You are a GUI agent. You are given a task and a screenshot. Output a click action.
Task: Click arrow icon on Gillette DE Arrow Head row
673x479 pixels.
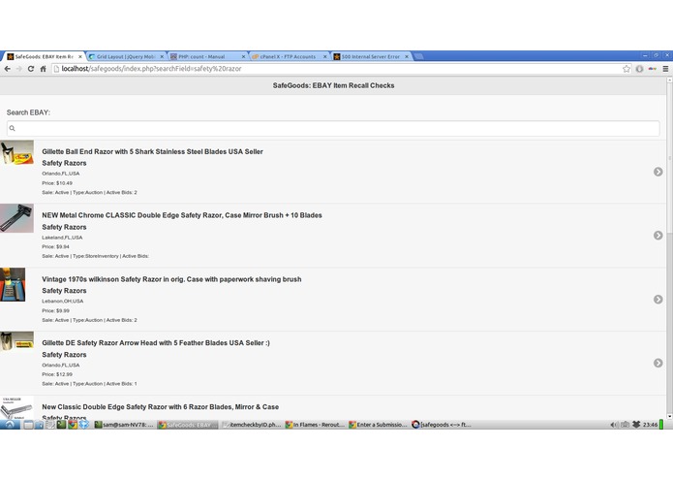(x=658, y=363)
